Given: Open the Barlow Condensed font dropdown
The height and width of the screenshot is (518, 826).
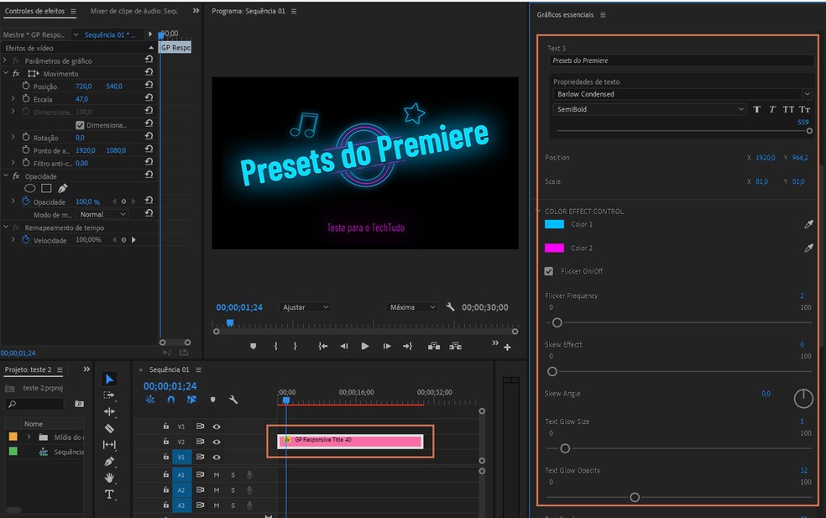Looking at the screenshot, I should tap(806, 94).
